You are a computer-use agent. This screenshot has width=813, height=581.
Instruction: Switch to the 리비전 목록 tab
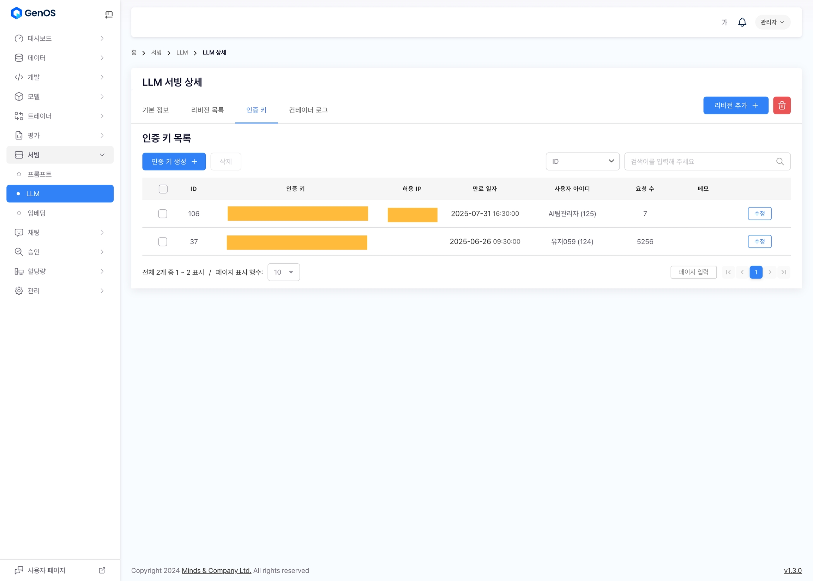coord(207,110)
